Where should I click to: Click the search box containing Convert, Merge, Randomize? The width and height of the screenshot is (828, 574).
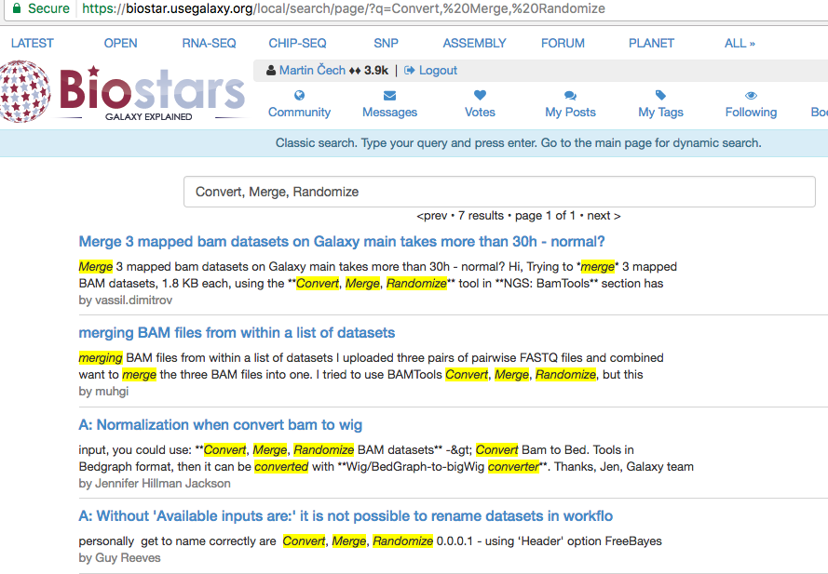(499, 192)
